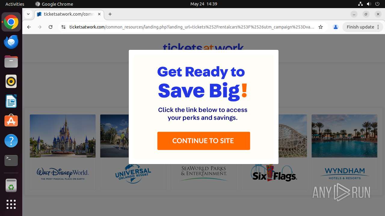Image resolution: width=385 pixels, height=216 pixels.
Task: Open LibreOffice Writer from dock
Action: tap(11, 101)
